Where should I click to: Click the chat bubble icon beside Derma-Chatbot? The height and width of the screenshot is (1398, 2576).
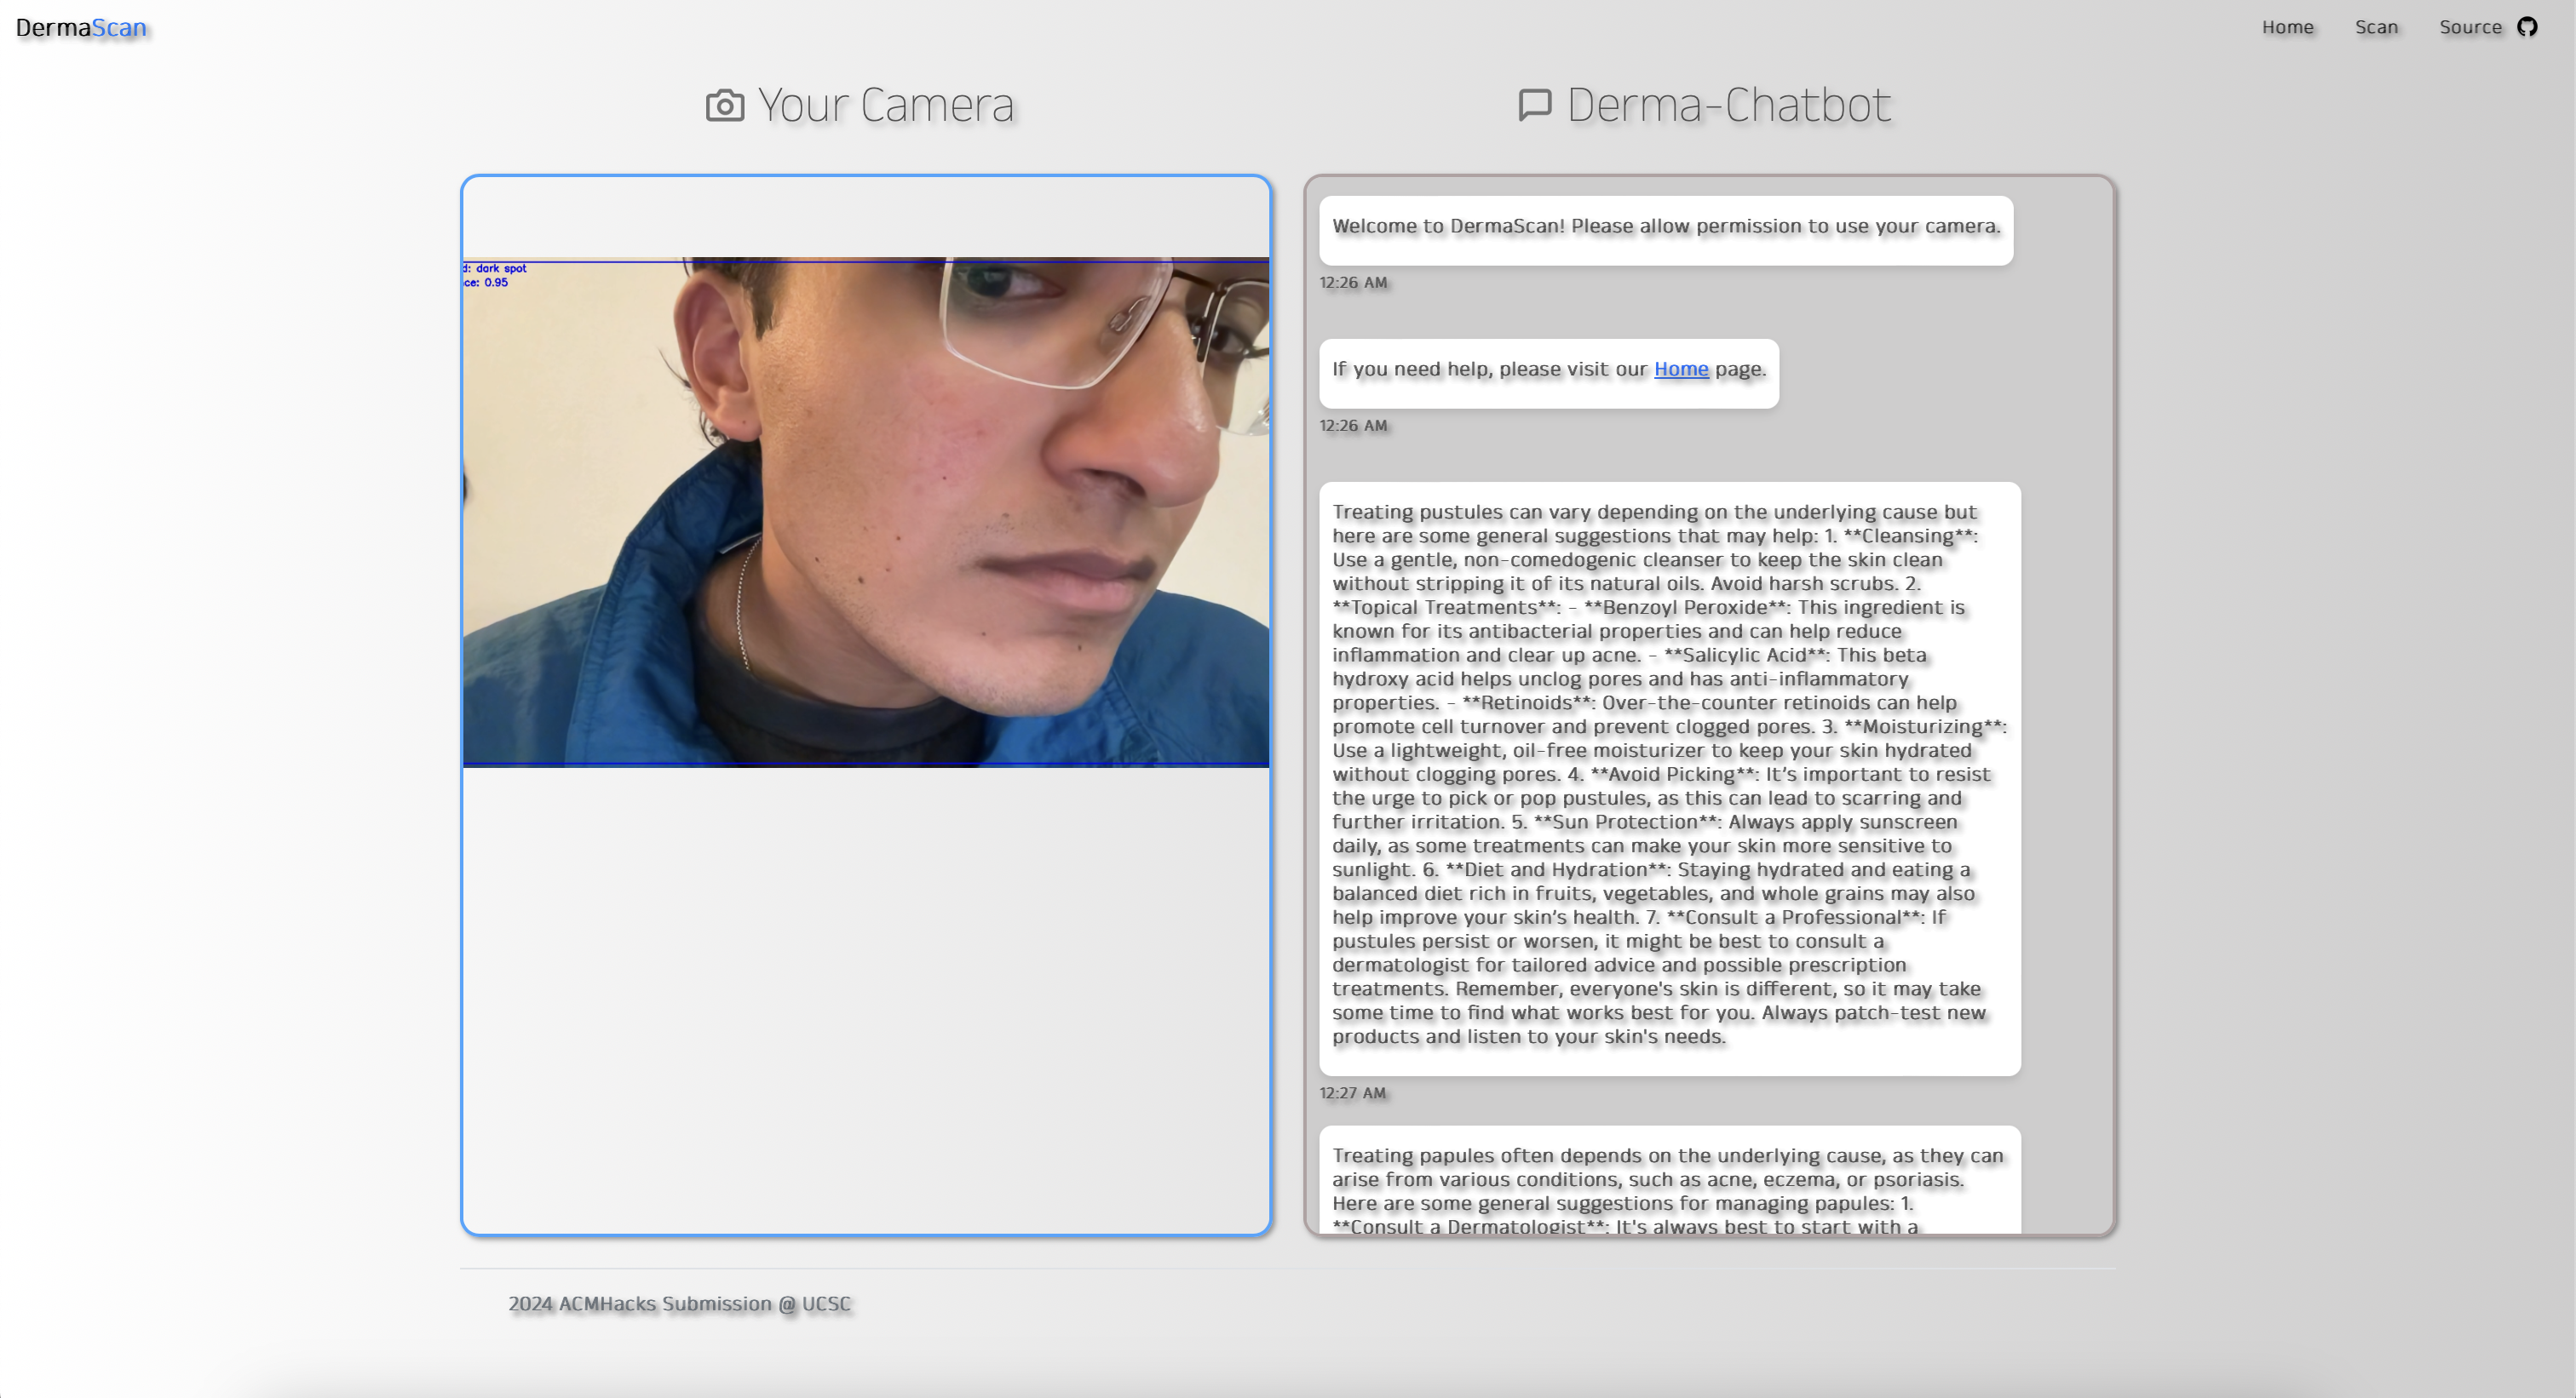point(1535,105)
